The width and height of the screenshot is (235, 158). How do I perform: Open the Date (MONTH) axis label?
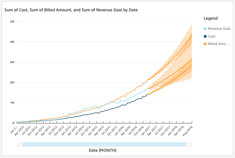[102, 151]
